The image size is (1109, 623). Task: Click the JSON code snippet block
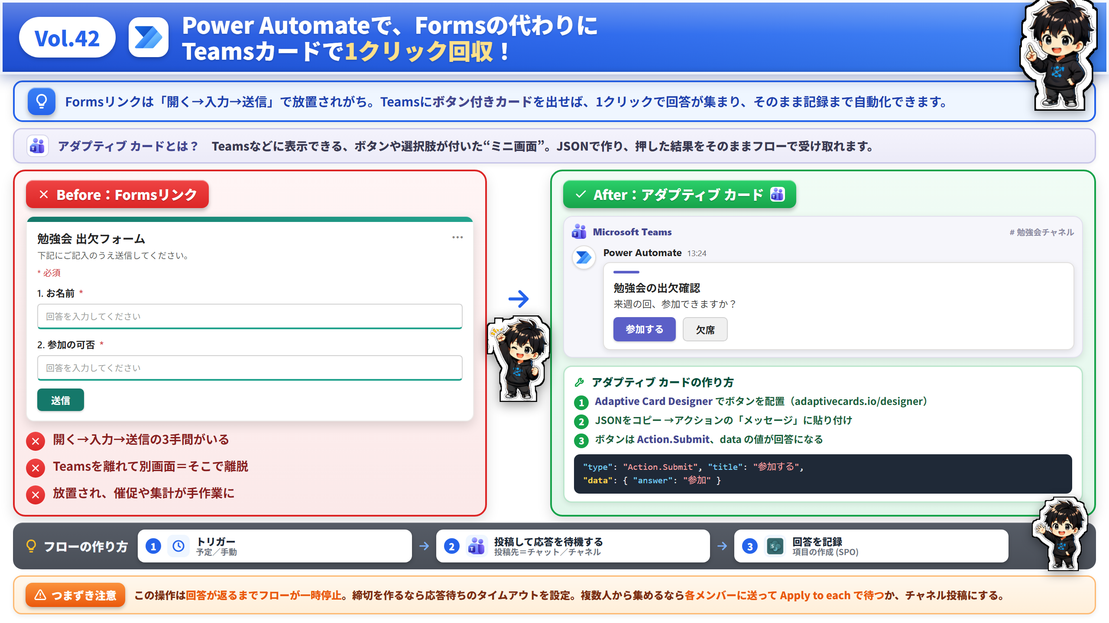(x=823, y=474)
